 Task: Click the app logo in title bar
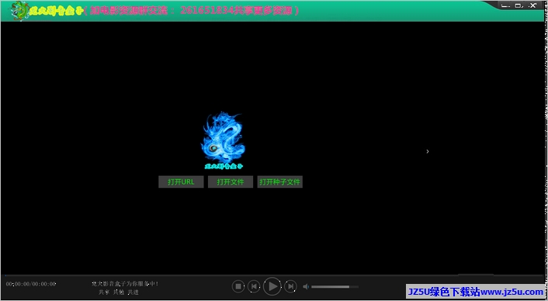(19, 11)
